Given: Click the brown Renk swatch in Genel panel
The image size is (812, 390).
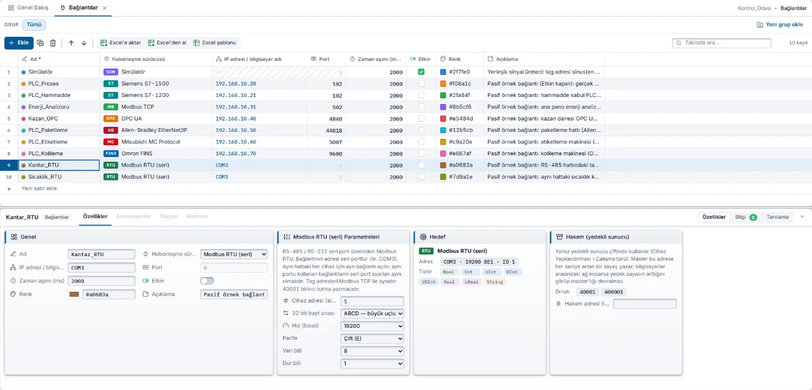Looking at the screenshot, I should click(x=74, y=294).
